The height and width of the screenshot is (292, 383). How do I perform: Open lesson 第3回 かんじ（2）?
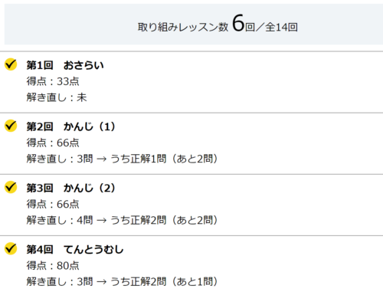click(x=71, y=188)
